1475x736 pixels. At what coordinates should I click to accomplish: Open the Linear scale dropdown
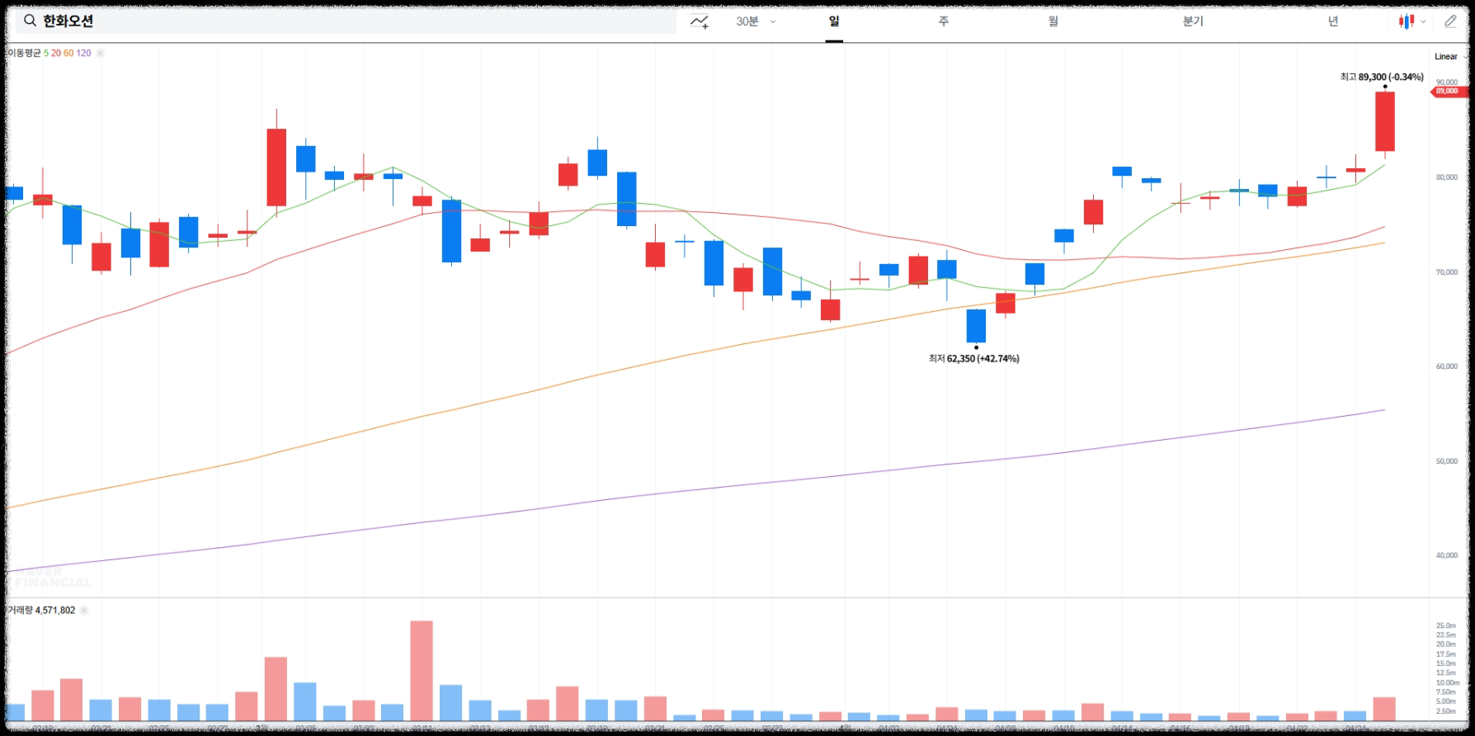click(1450, 56)
